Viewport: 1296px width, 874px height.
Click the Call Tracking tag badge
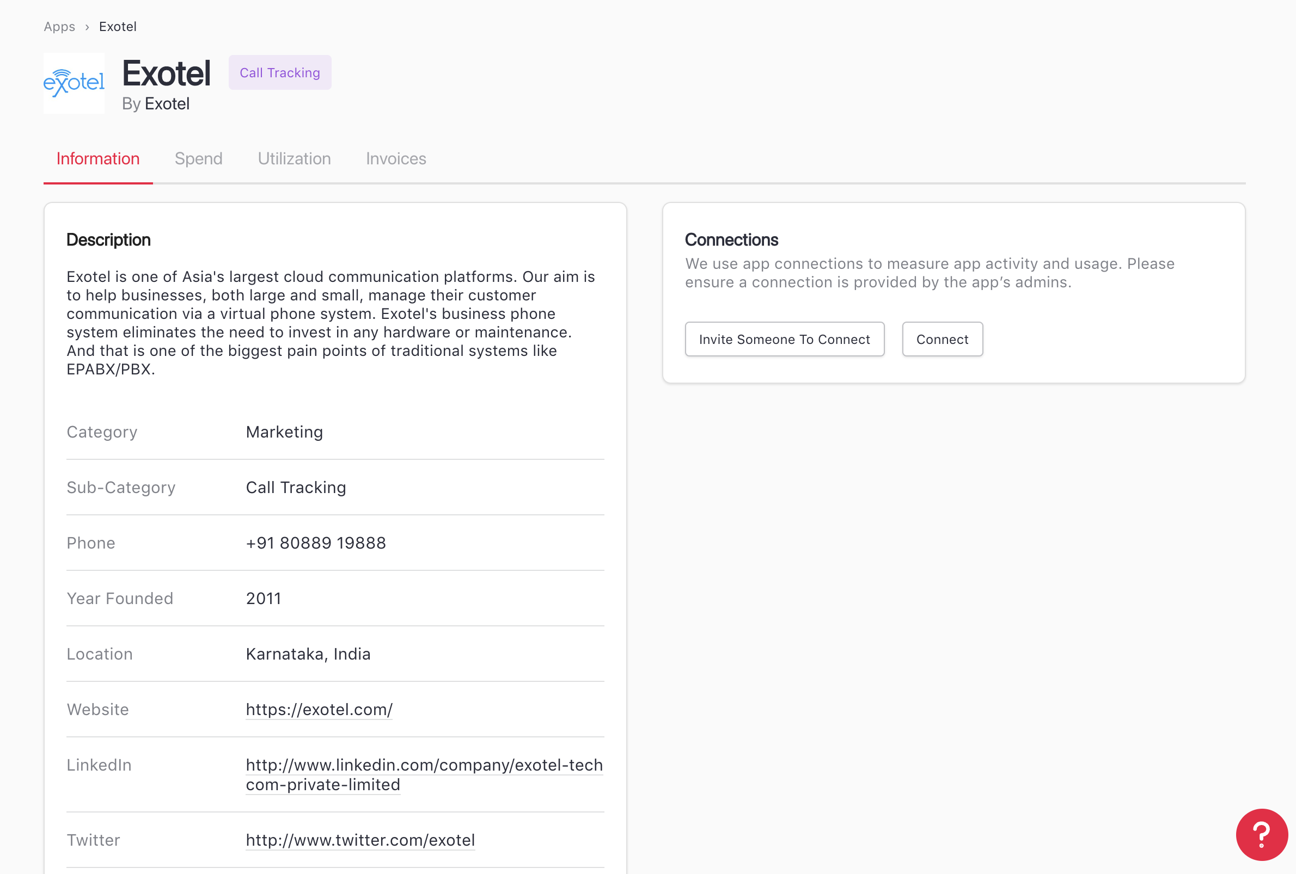click(279, 72)
